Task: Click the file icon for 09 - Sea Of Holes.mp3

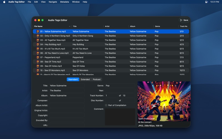Action: coord(38,66)
